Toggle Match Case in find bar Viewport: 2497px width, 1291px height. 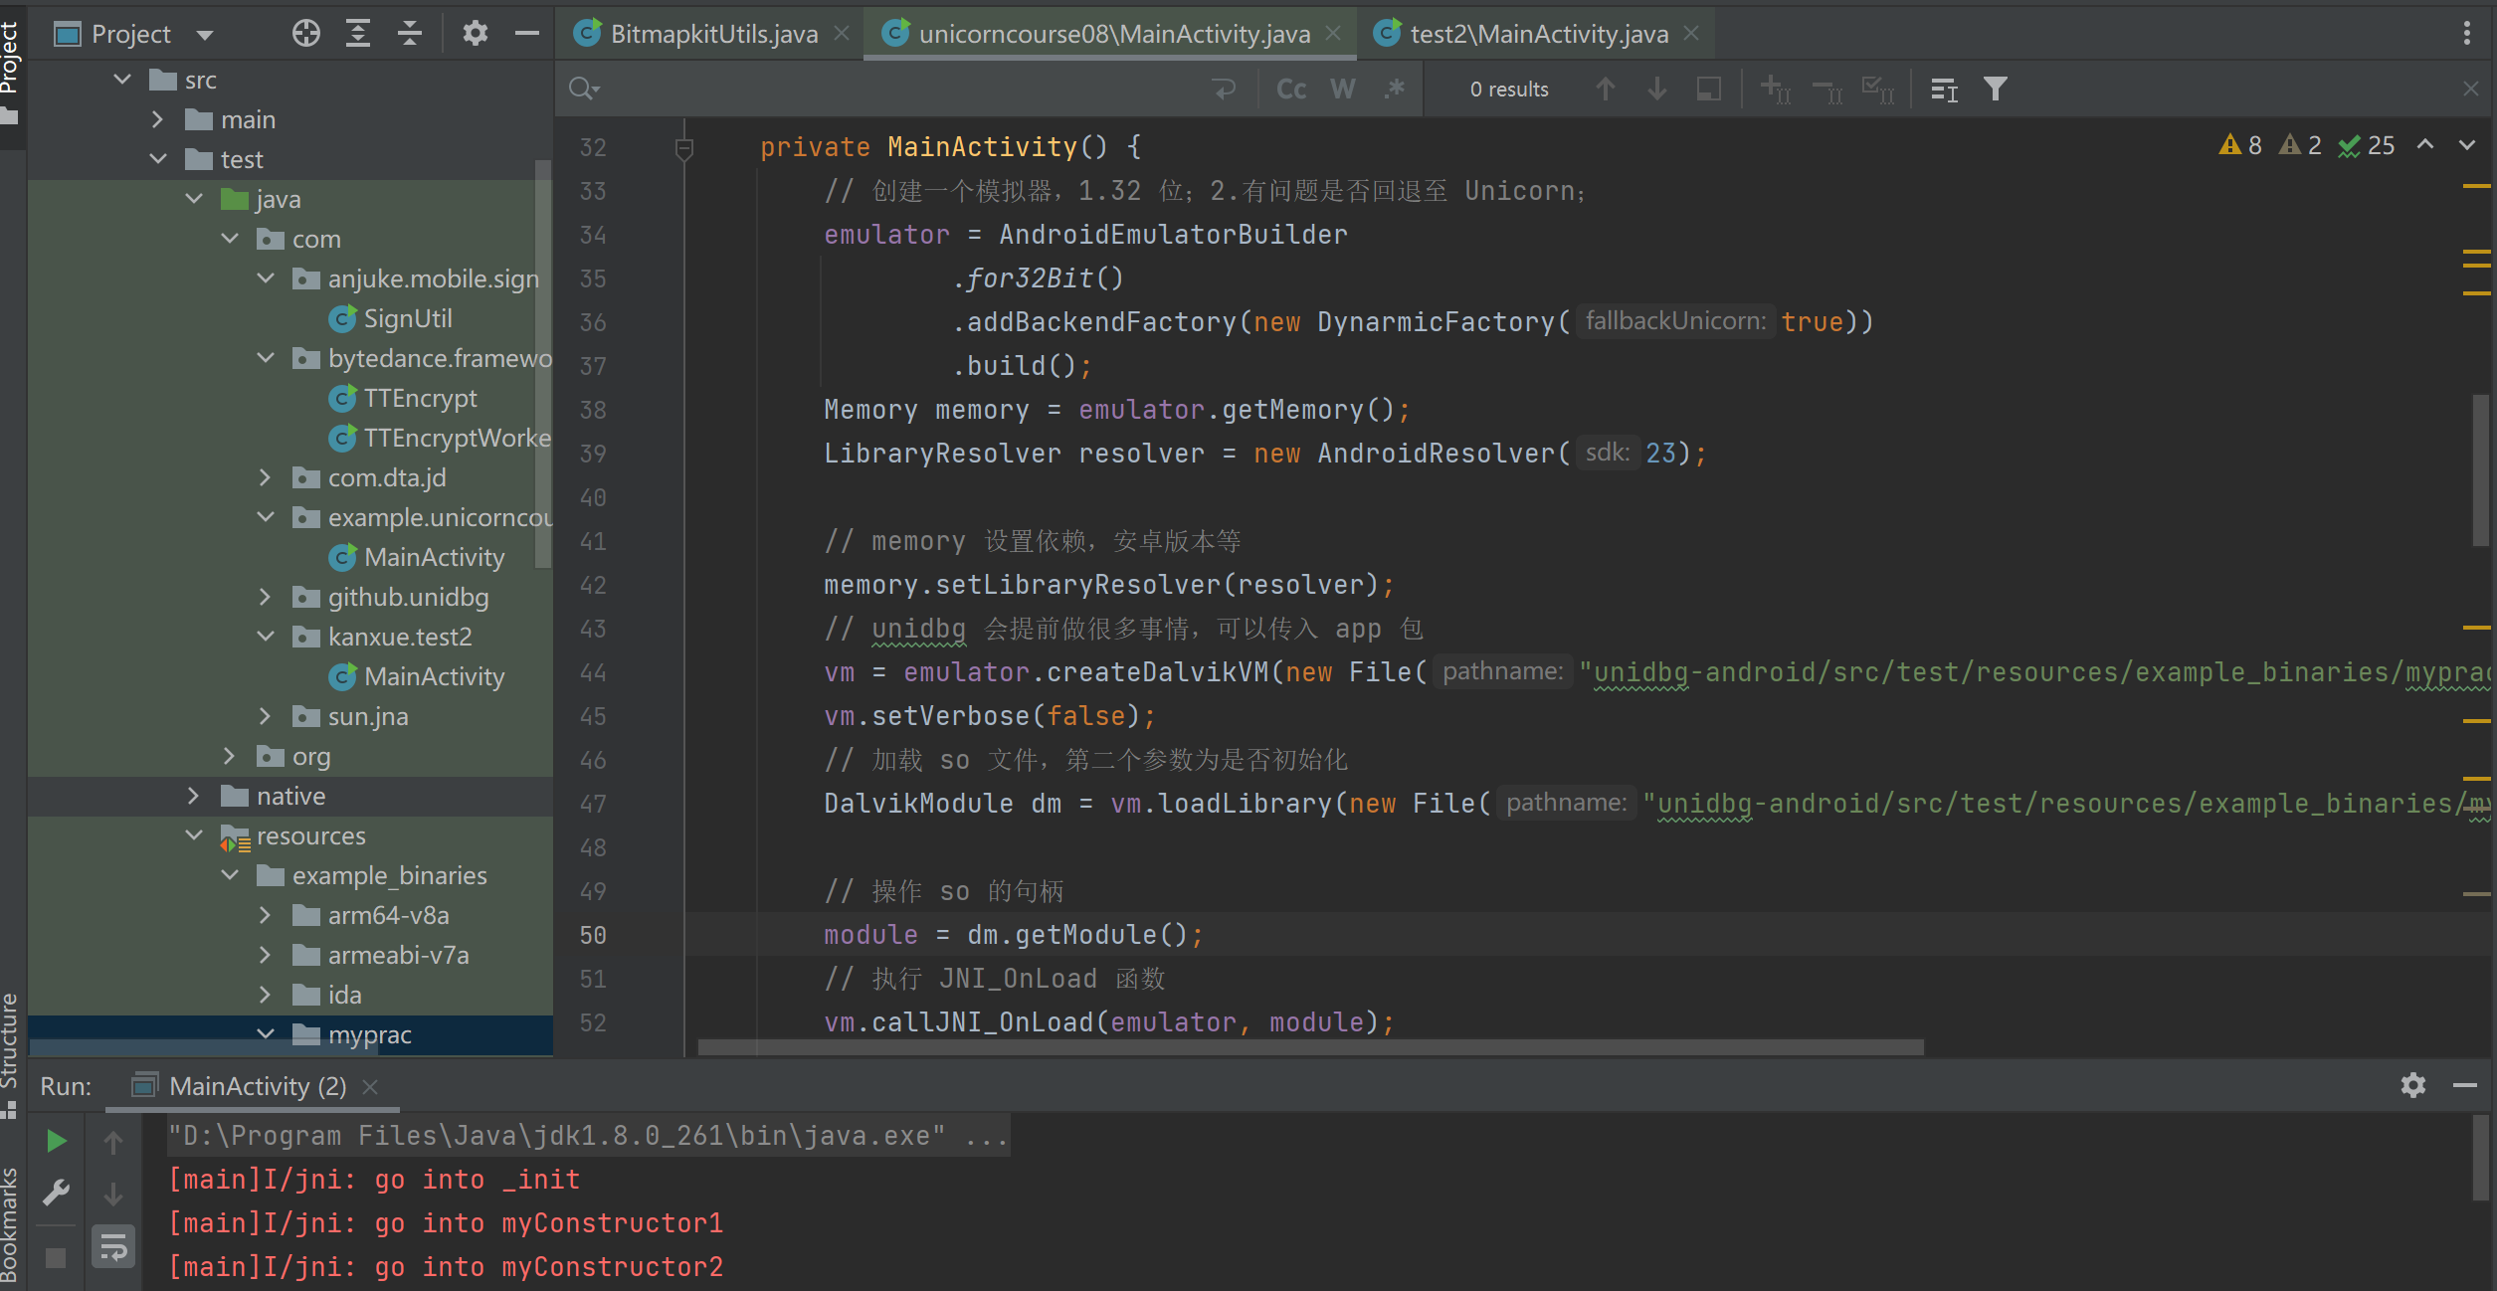pyautogui.click(x=1291, y=90)
